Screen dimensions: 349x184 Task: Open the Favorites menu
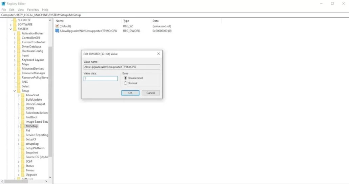tap(33, 10)
